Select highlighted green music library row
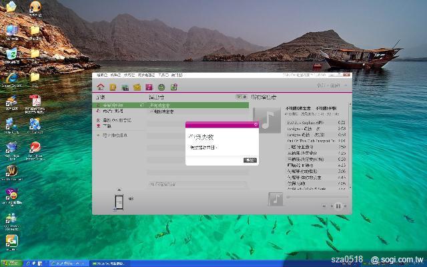The height and width of the screenshot is (267, 427). coord(119,105)
